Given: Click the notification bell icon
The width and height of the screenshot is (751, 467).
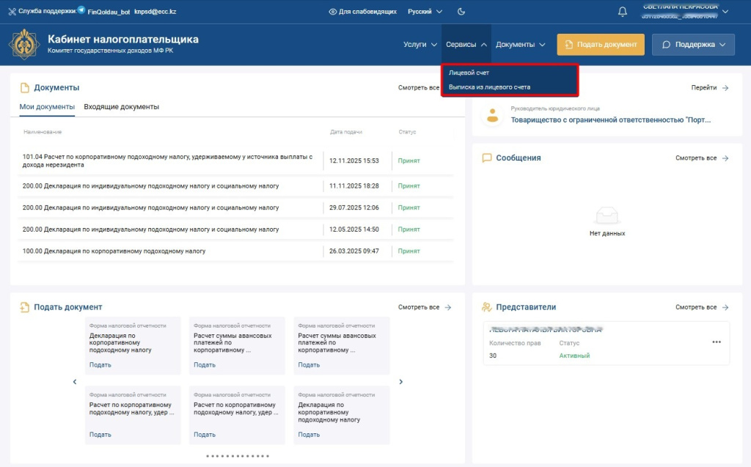Looking at the screenshot, I should click(x=623, y=12).
